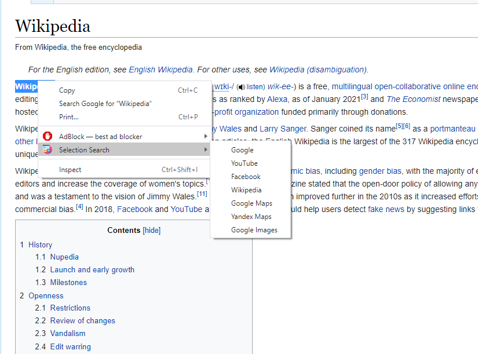Choose Copy from the context menu
Viewport: 478px width, 354px height.
click(x=67, y=90)
